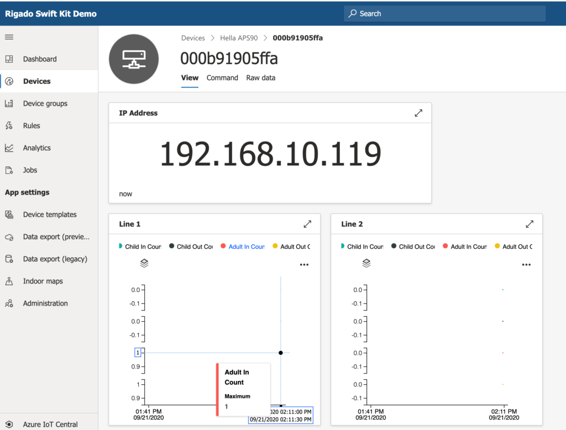This screenshot has height=430, width=566.
Task: Toggle Adult Out Count series in Line 1
Action: 292,247
